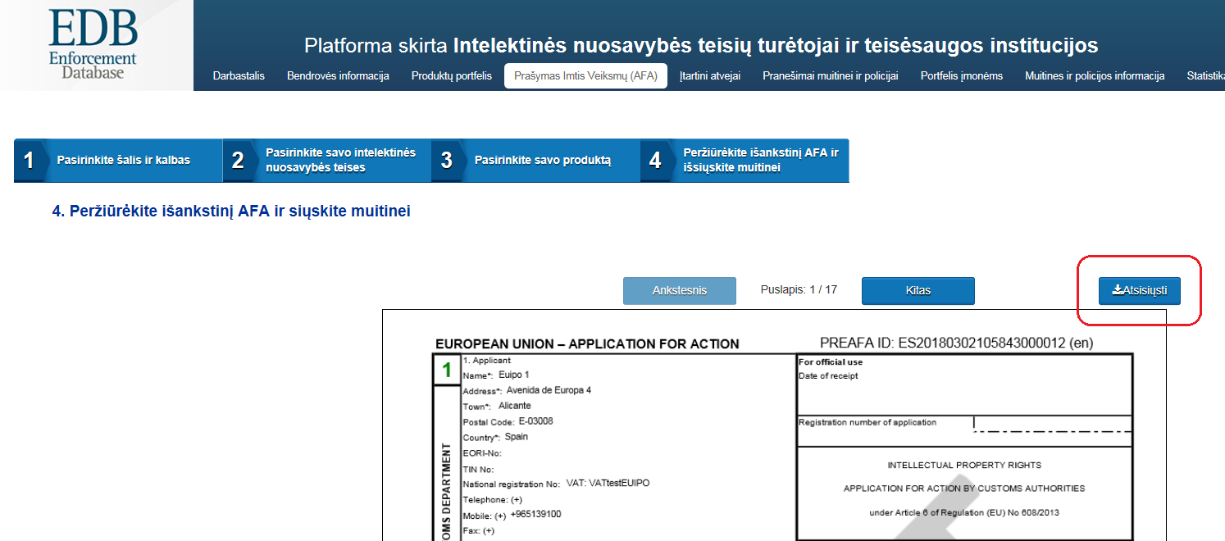Screen dimensions: 1225x541
Task: Select step 4 Peržiūrėkite išankstinį AFA
Action: (x=745, y=160)
